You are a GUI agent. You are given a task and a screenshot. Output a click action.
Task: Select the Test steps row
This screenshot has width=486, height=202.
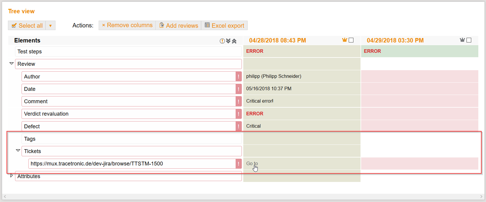tap(128, 52)
